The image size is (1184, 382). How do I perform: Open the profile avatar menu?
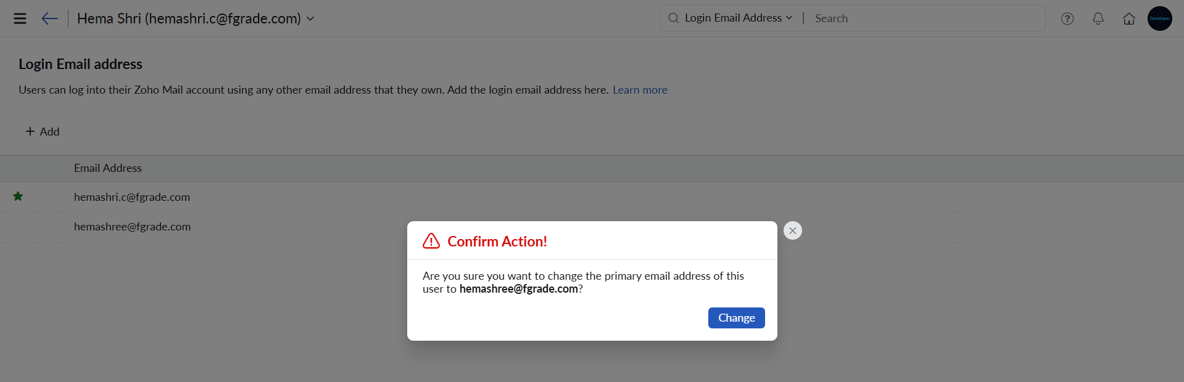click(x=1160, y=18)
